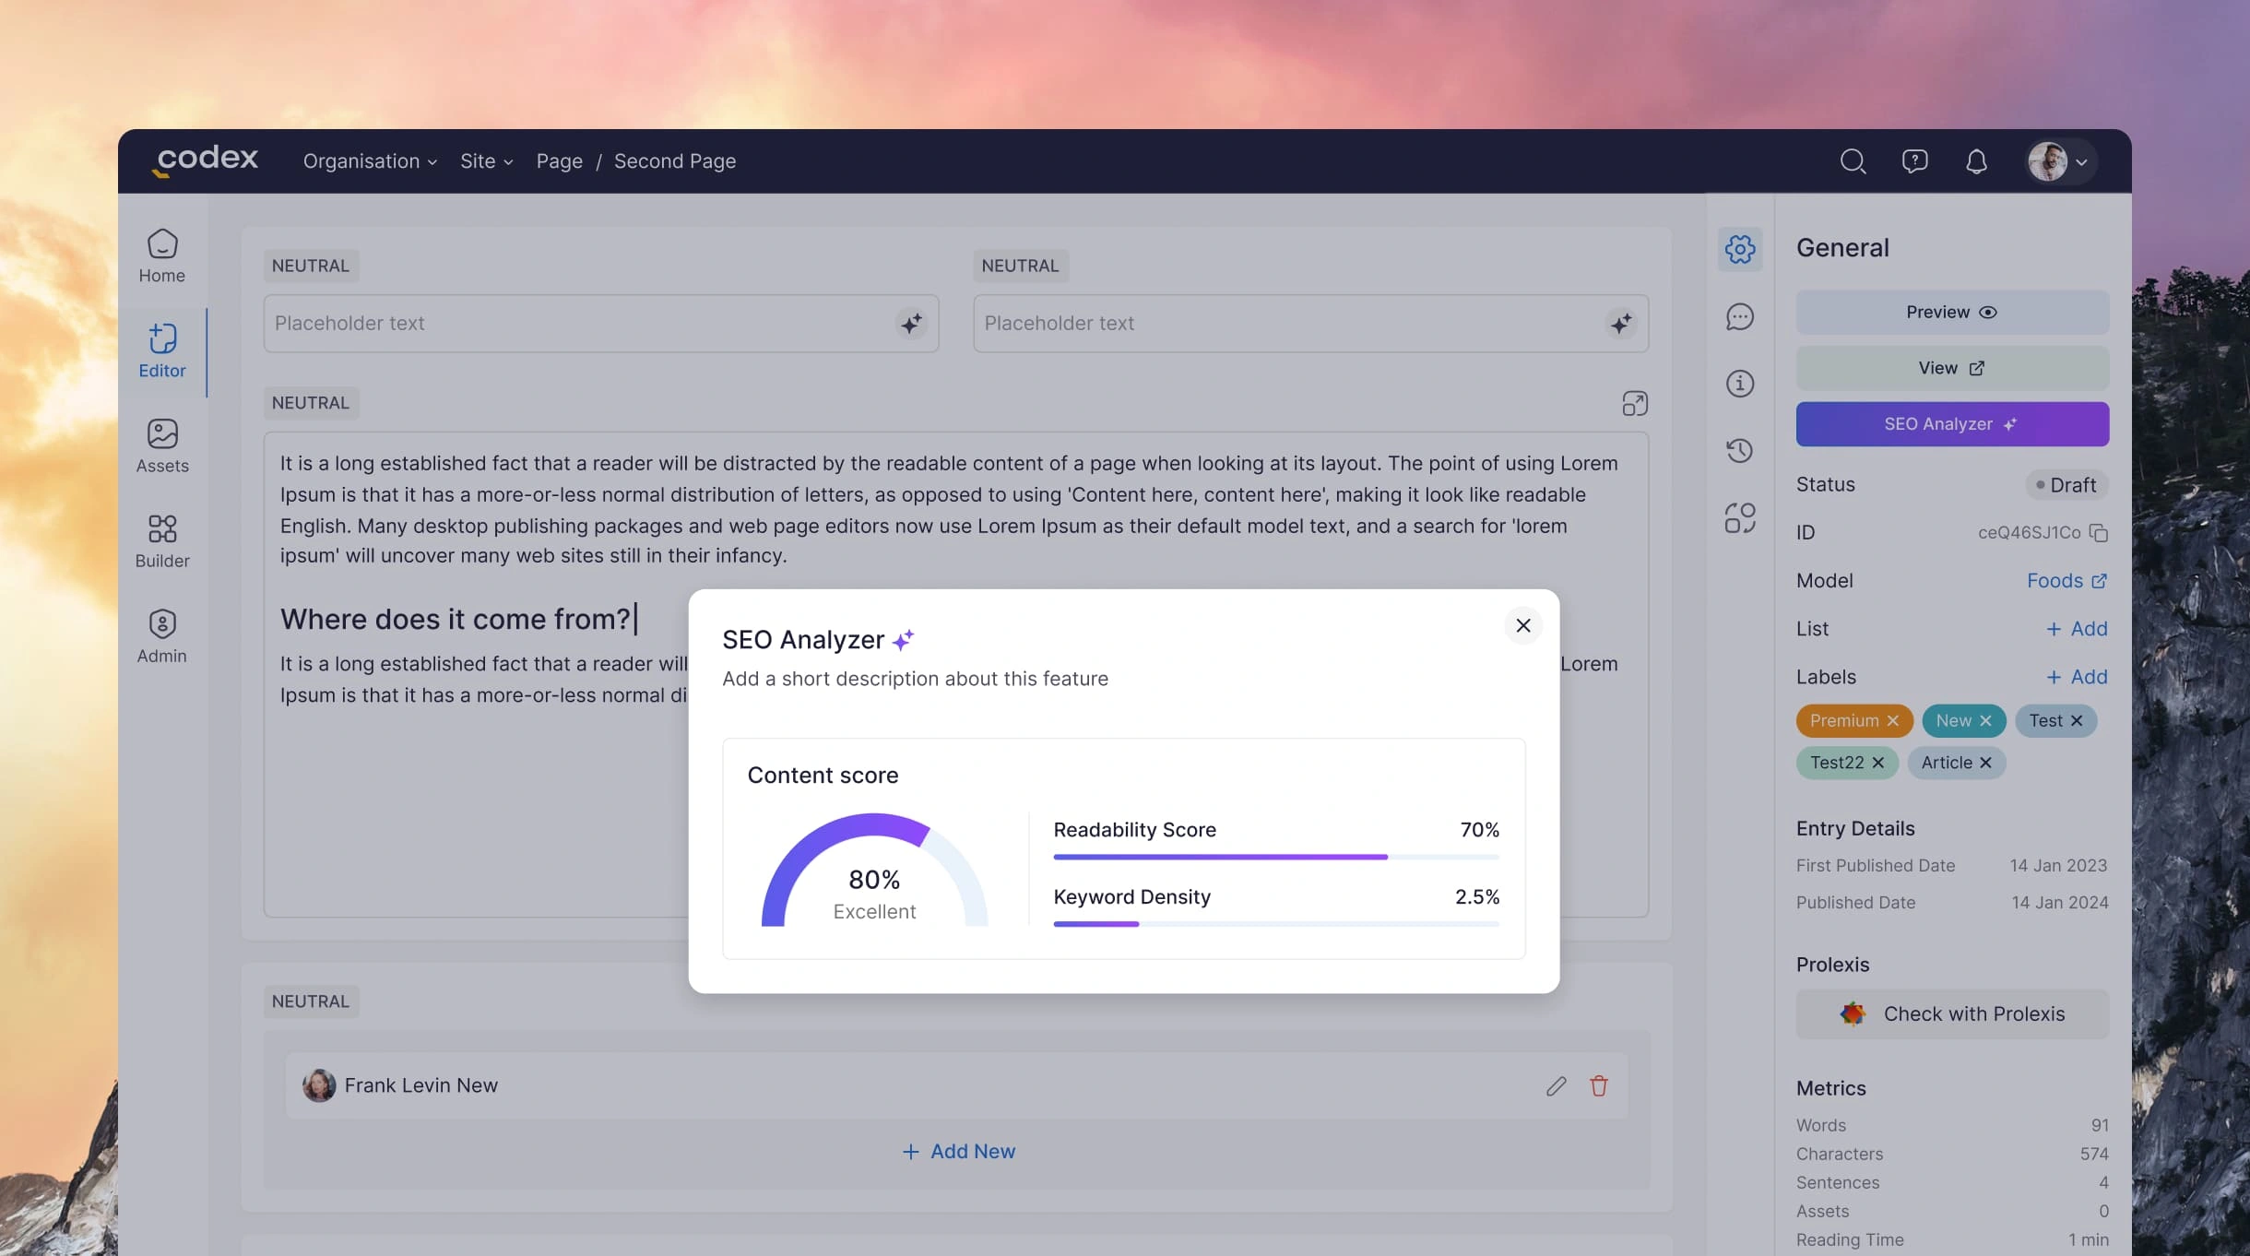This screenshot has width=2250, height=1256.
Task: Click the search icon in top bar
Action: (1853, 161)
